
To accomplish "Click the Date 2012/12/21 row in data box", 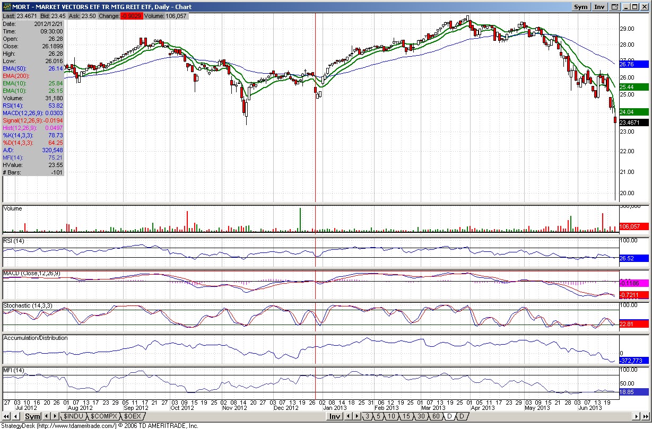I will [x=33, y=24].
